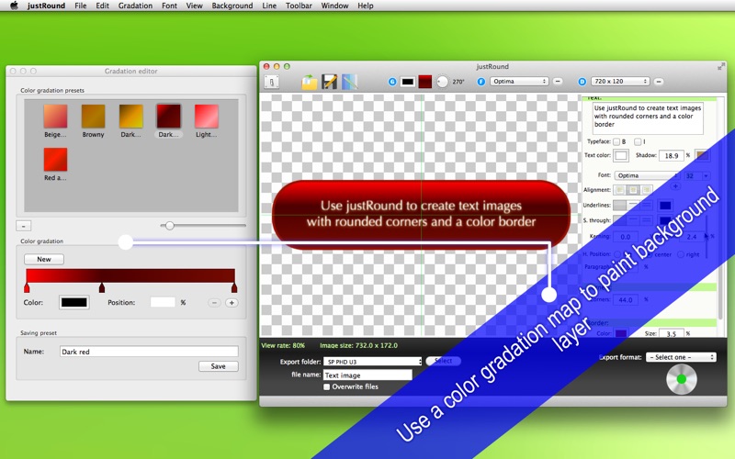735x459 pixels.
Task: Toggle the inspector switch icon in toolbar
Action: [271, 82]
